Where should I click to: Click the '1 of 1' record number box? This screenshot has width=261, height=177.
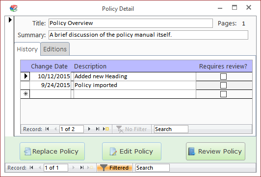[x=56, y=168]
